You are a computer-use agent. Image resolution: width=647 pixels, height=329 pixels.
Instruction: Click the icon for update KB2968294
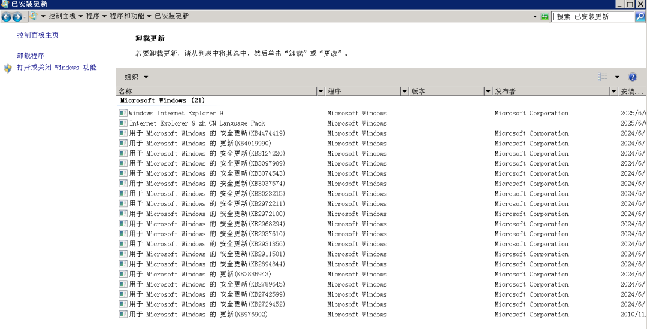coord(123,224)
